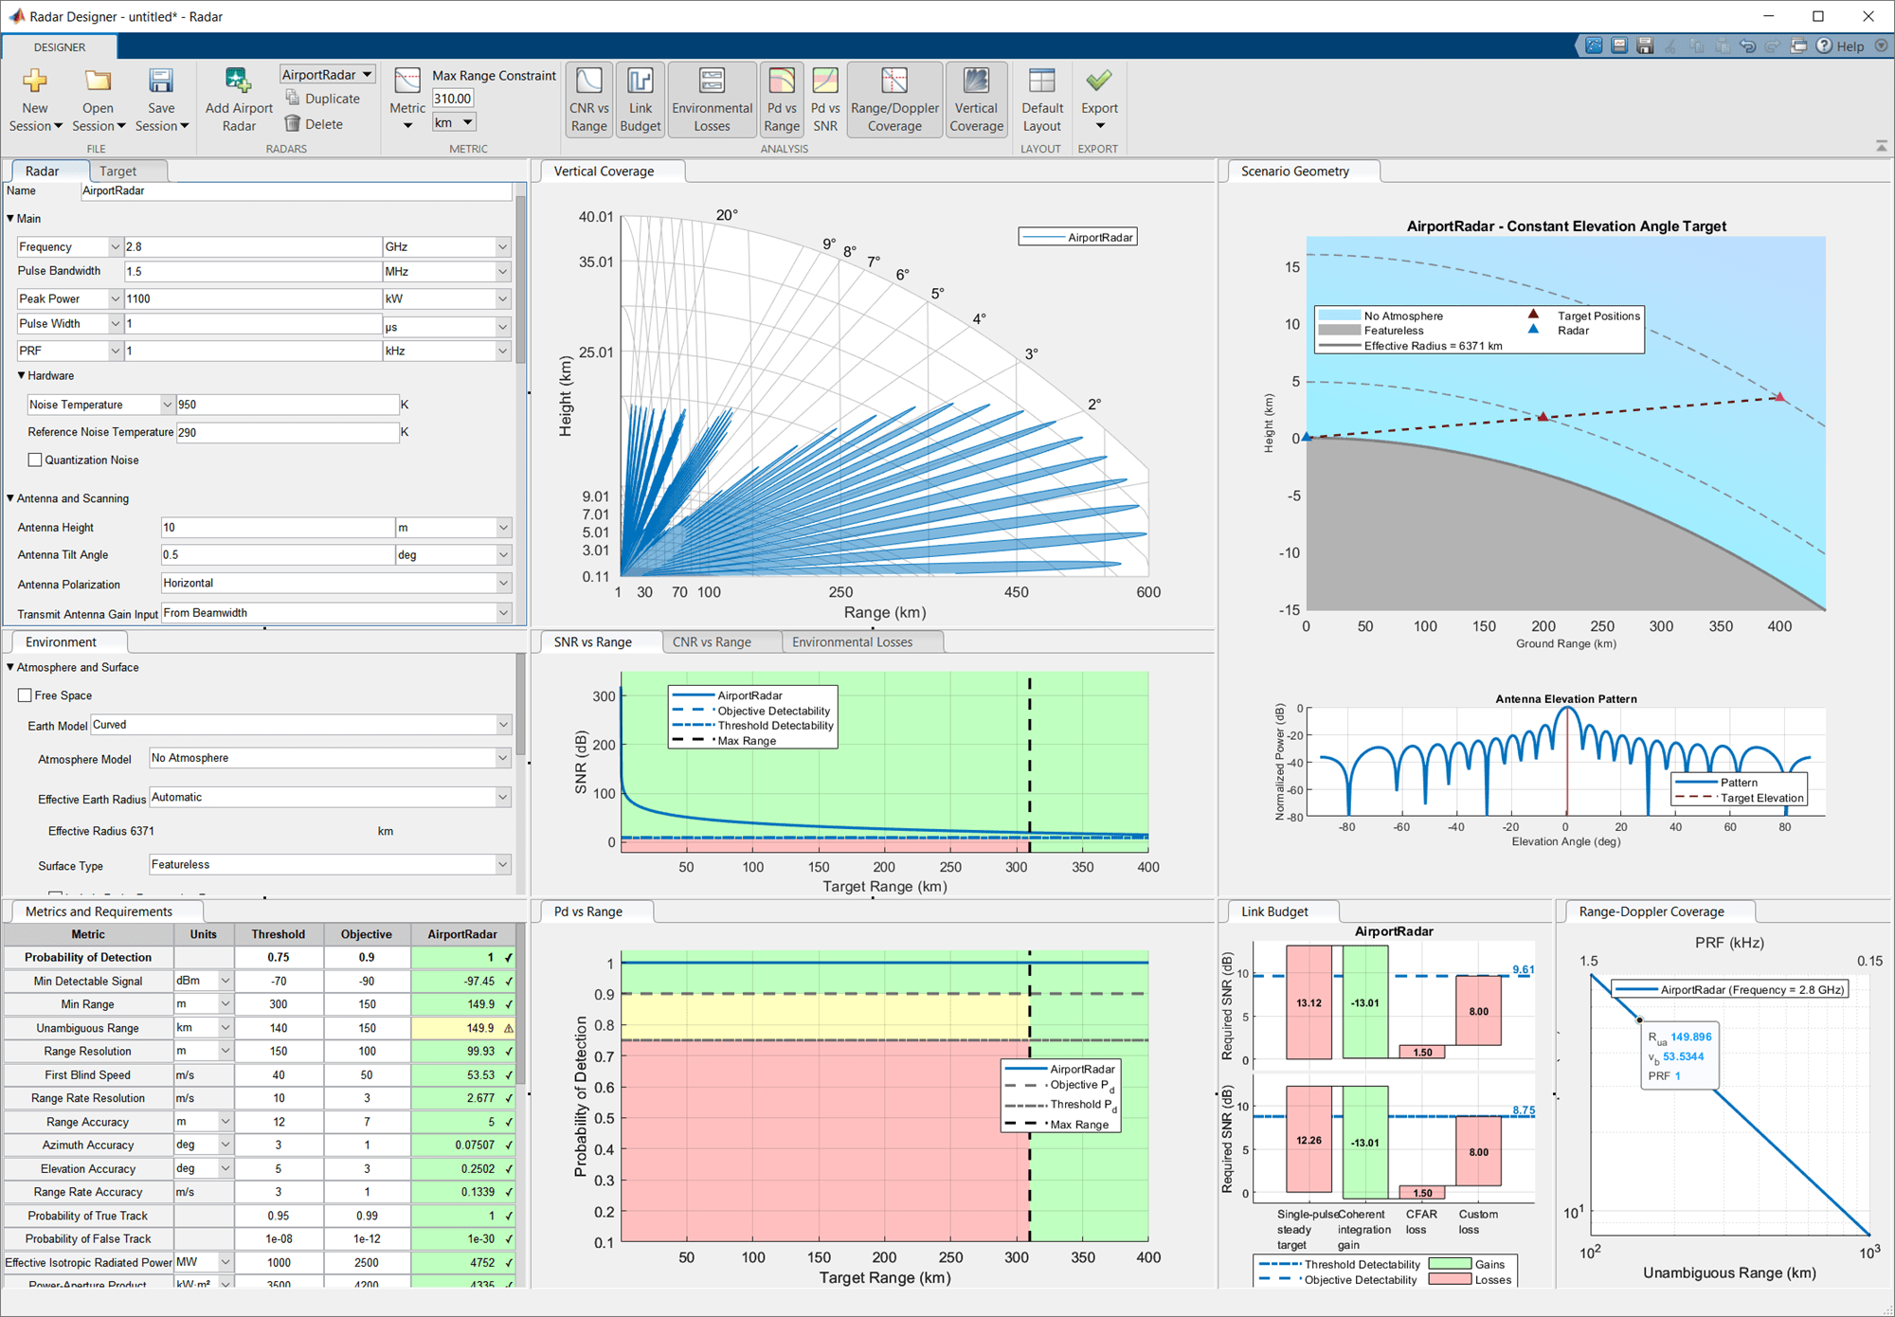This screenshot has width=1895, height=1317.
Task: Toggle the Pd vs Range plot
Action: coord(782,100)
